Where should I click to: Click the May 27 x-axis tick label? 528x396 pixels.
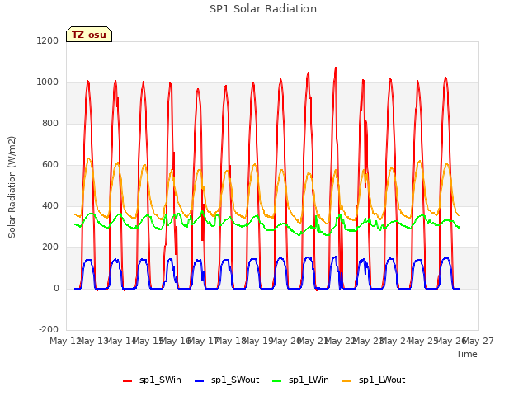[x=478, y=341]
